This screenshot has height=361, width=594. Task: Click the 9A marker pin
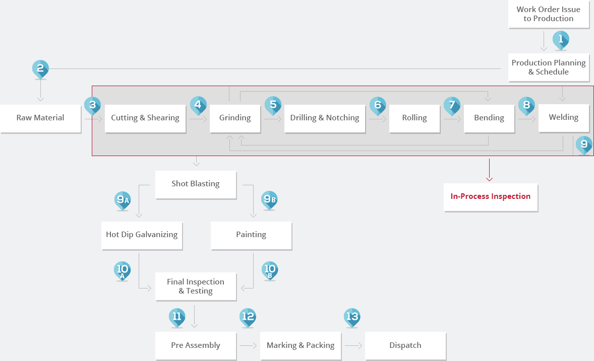[123, 200]
